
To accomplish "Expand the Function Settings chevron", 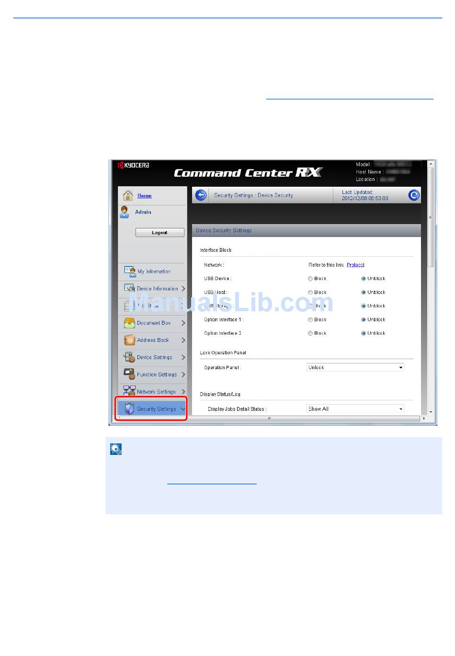I will tap(183, 375).
